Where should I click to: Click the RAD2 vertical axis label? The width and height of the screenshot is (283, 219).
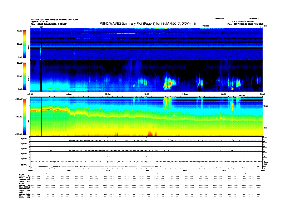coord(28,47)
